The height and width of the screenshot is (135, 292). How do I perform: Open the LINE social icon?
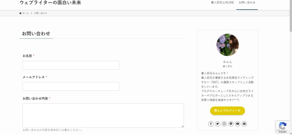[x=231, y=124]
